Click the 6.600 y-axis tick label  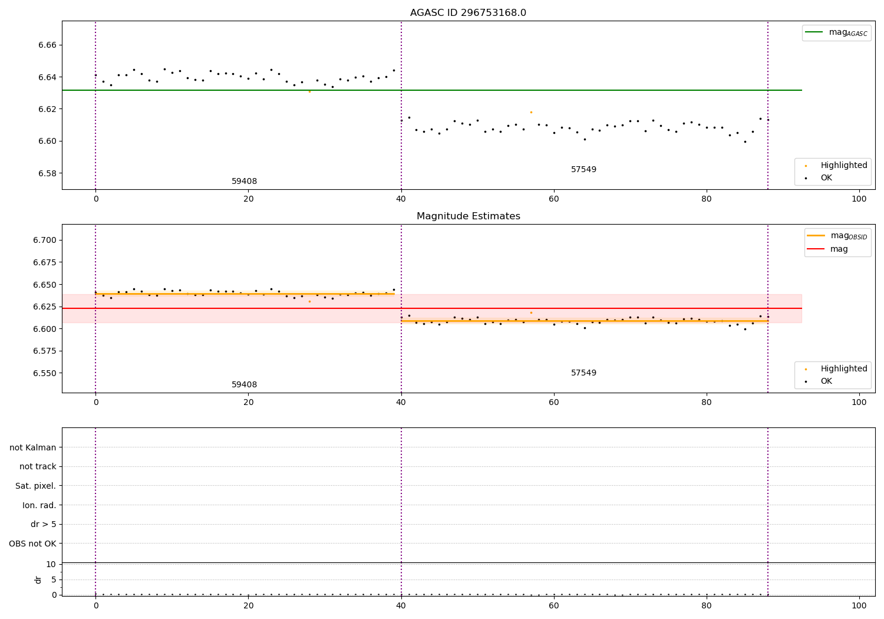tap(45, 329)
